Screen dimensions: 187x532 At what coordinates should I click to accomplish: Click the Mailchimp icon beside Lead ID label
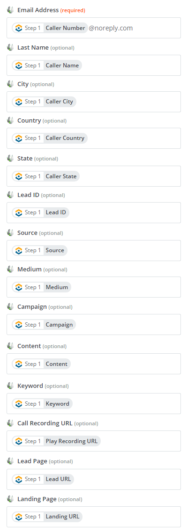[10, 195]
